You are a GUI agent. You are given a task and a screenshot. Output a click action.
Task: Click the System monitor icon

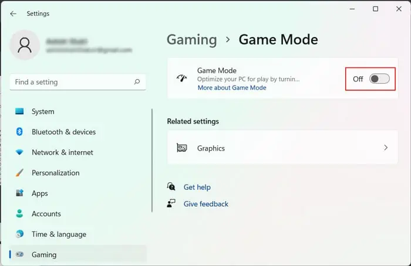point(19,111)
